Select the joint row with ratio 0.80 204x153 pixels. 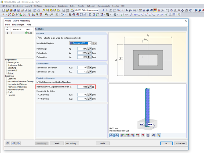pos(19,33)
